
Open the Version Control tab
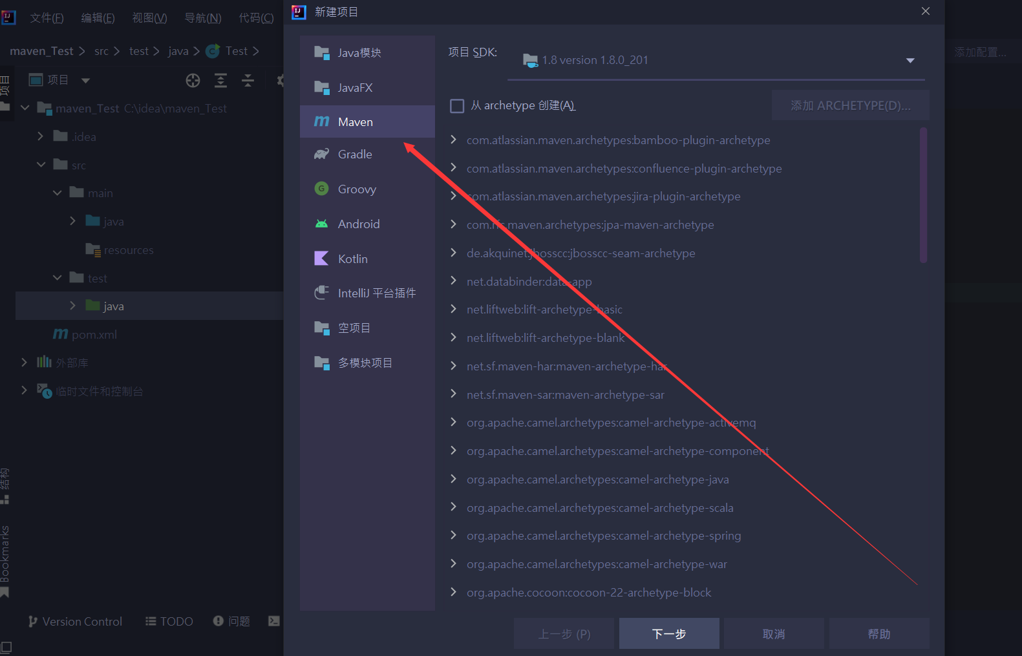tap(75, 621)
